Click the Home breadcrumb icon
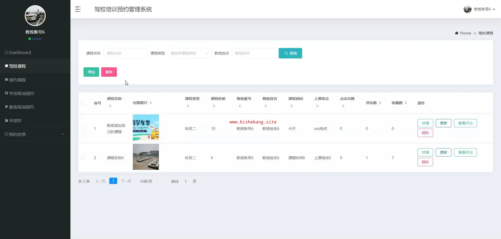This screenshot has width=501, height=239. pos(457,33)
